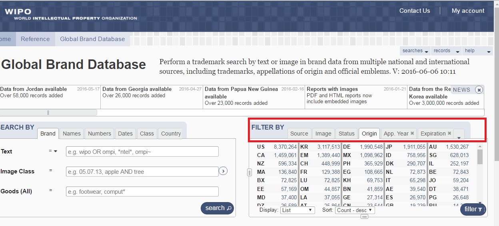This screenshot has height=226, width=499.
Task: Click the handle below the filter panel
Action: (364, 216)
